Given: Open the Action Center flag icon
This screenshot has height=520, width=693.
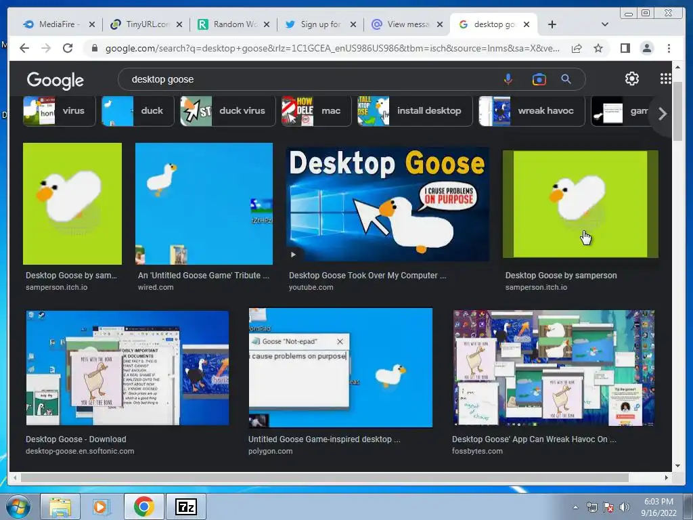Looking at the screenshot, I should 608,507.
